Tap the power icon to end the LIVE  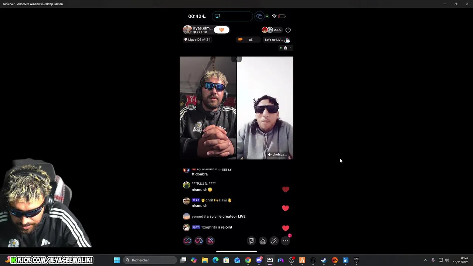tap(288, 30)
